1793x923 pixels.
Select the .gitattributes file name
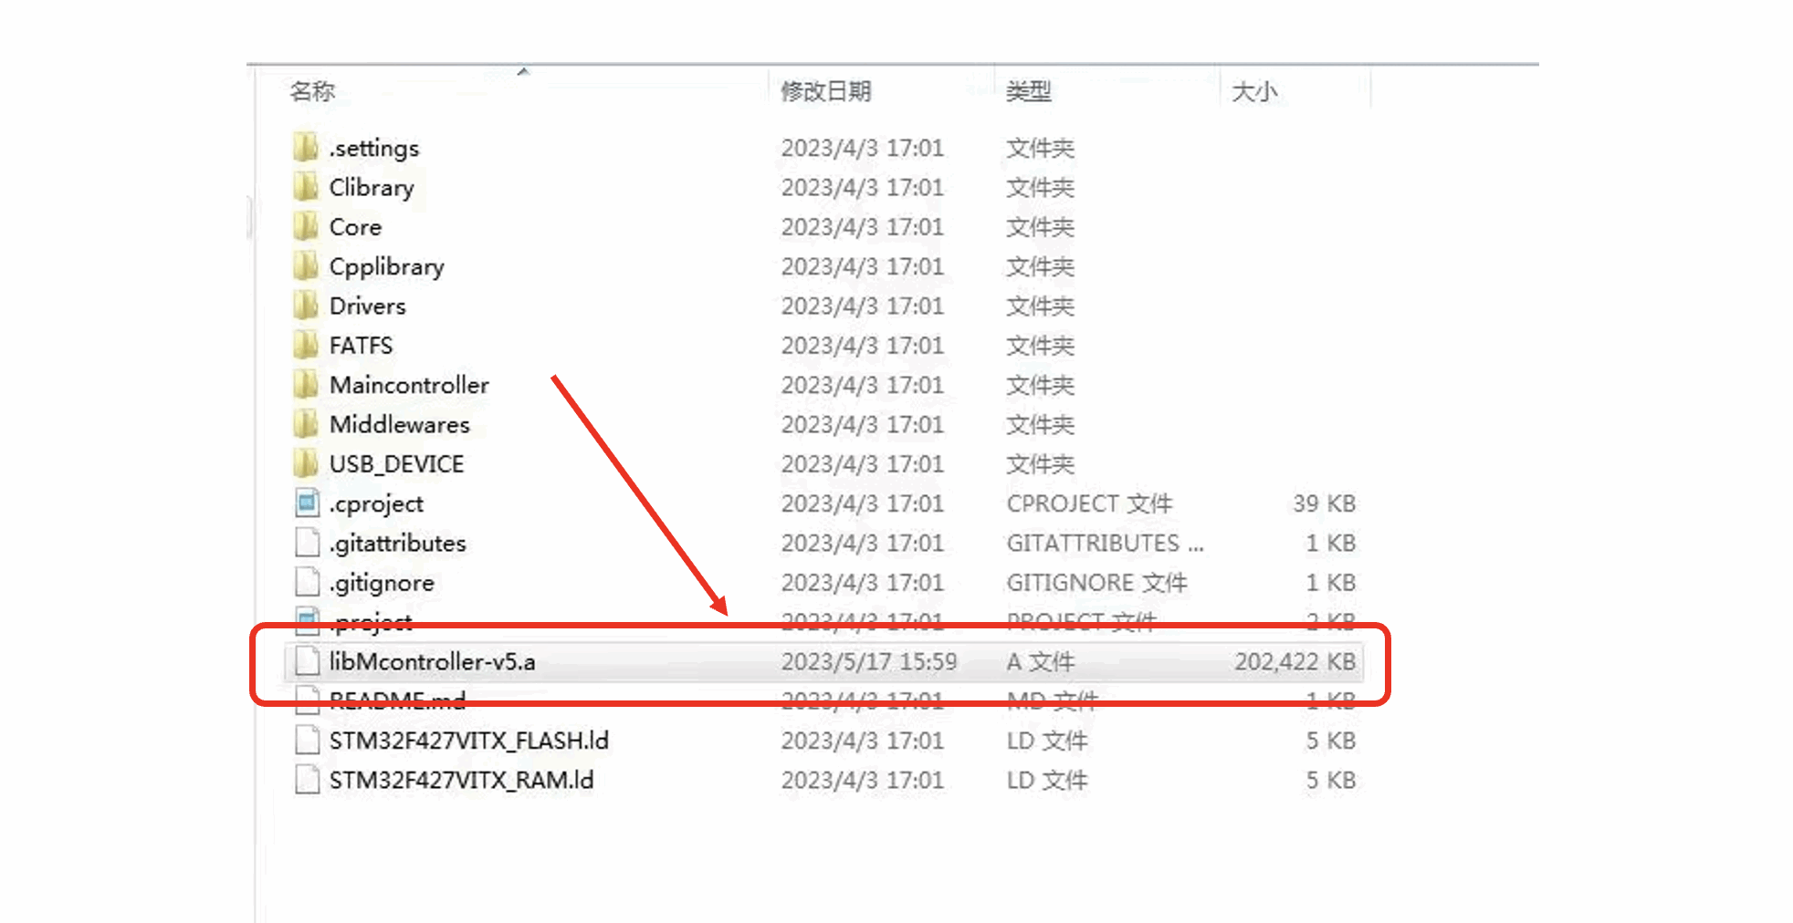[x=397, y=543]
